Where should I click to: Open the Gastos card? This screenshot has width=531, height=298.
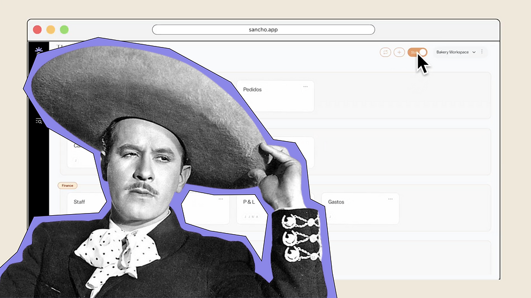pos(360,208)
